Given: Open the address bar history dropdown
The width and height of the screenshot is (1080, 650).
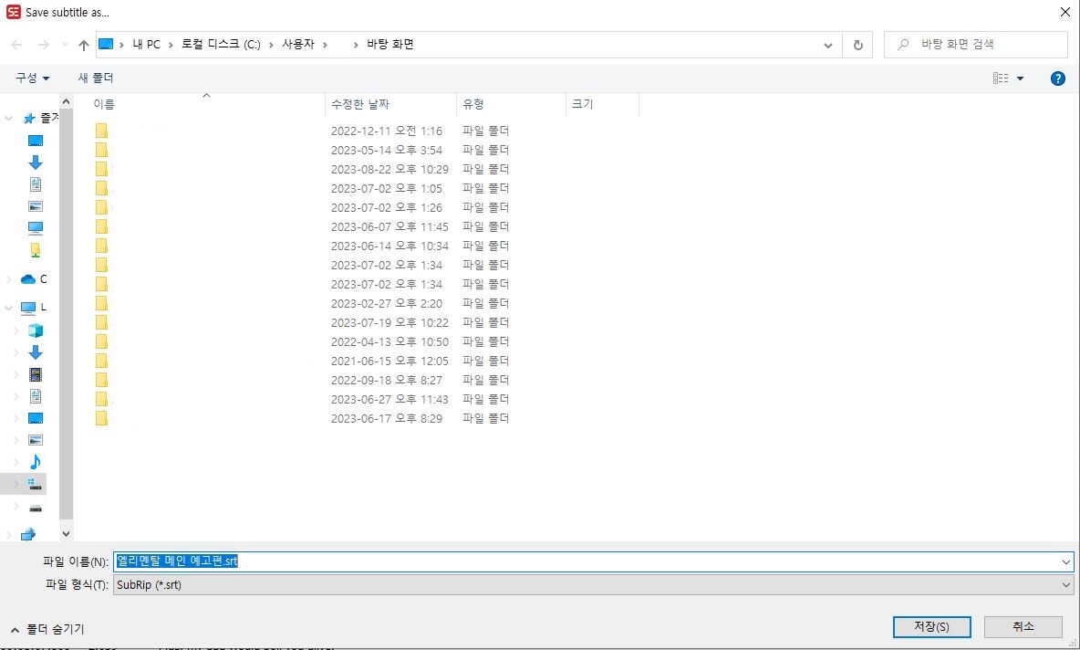Looking at the screenshot, I should (x=827, y=44).
